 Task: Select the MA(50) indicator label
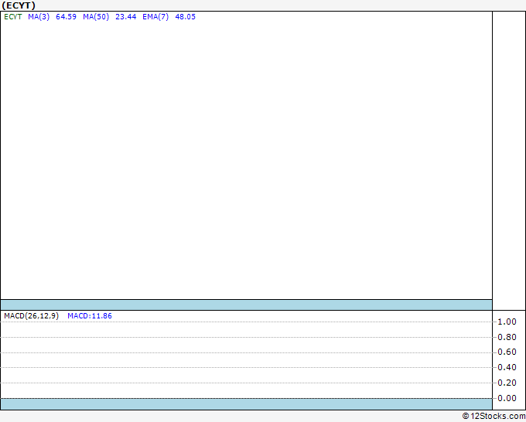pyautogui.click(x=96, y=17)
